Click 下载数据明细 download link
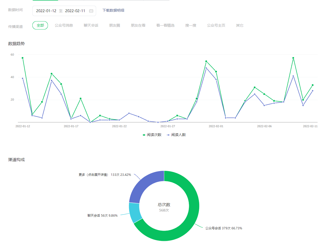Image resolution: width=330 pixels, height=242 pixels. (x=113, y=10)
